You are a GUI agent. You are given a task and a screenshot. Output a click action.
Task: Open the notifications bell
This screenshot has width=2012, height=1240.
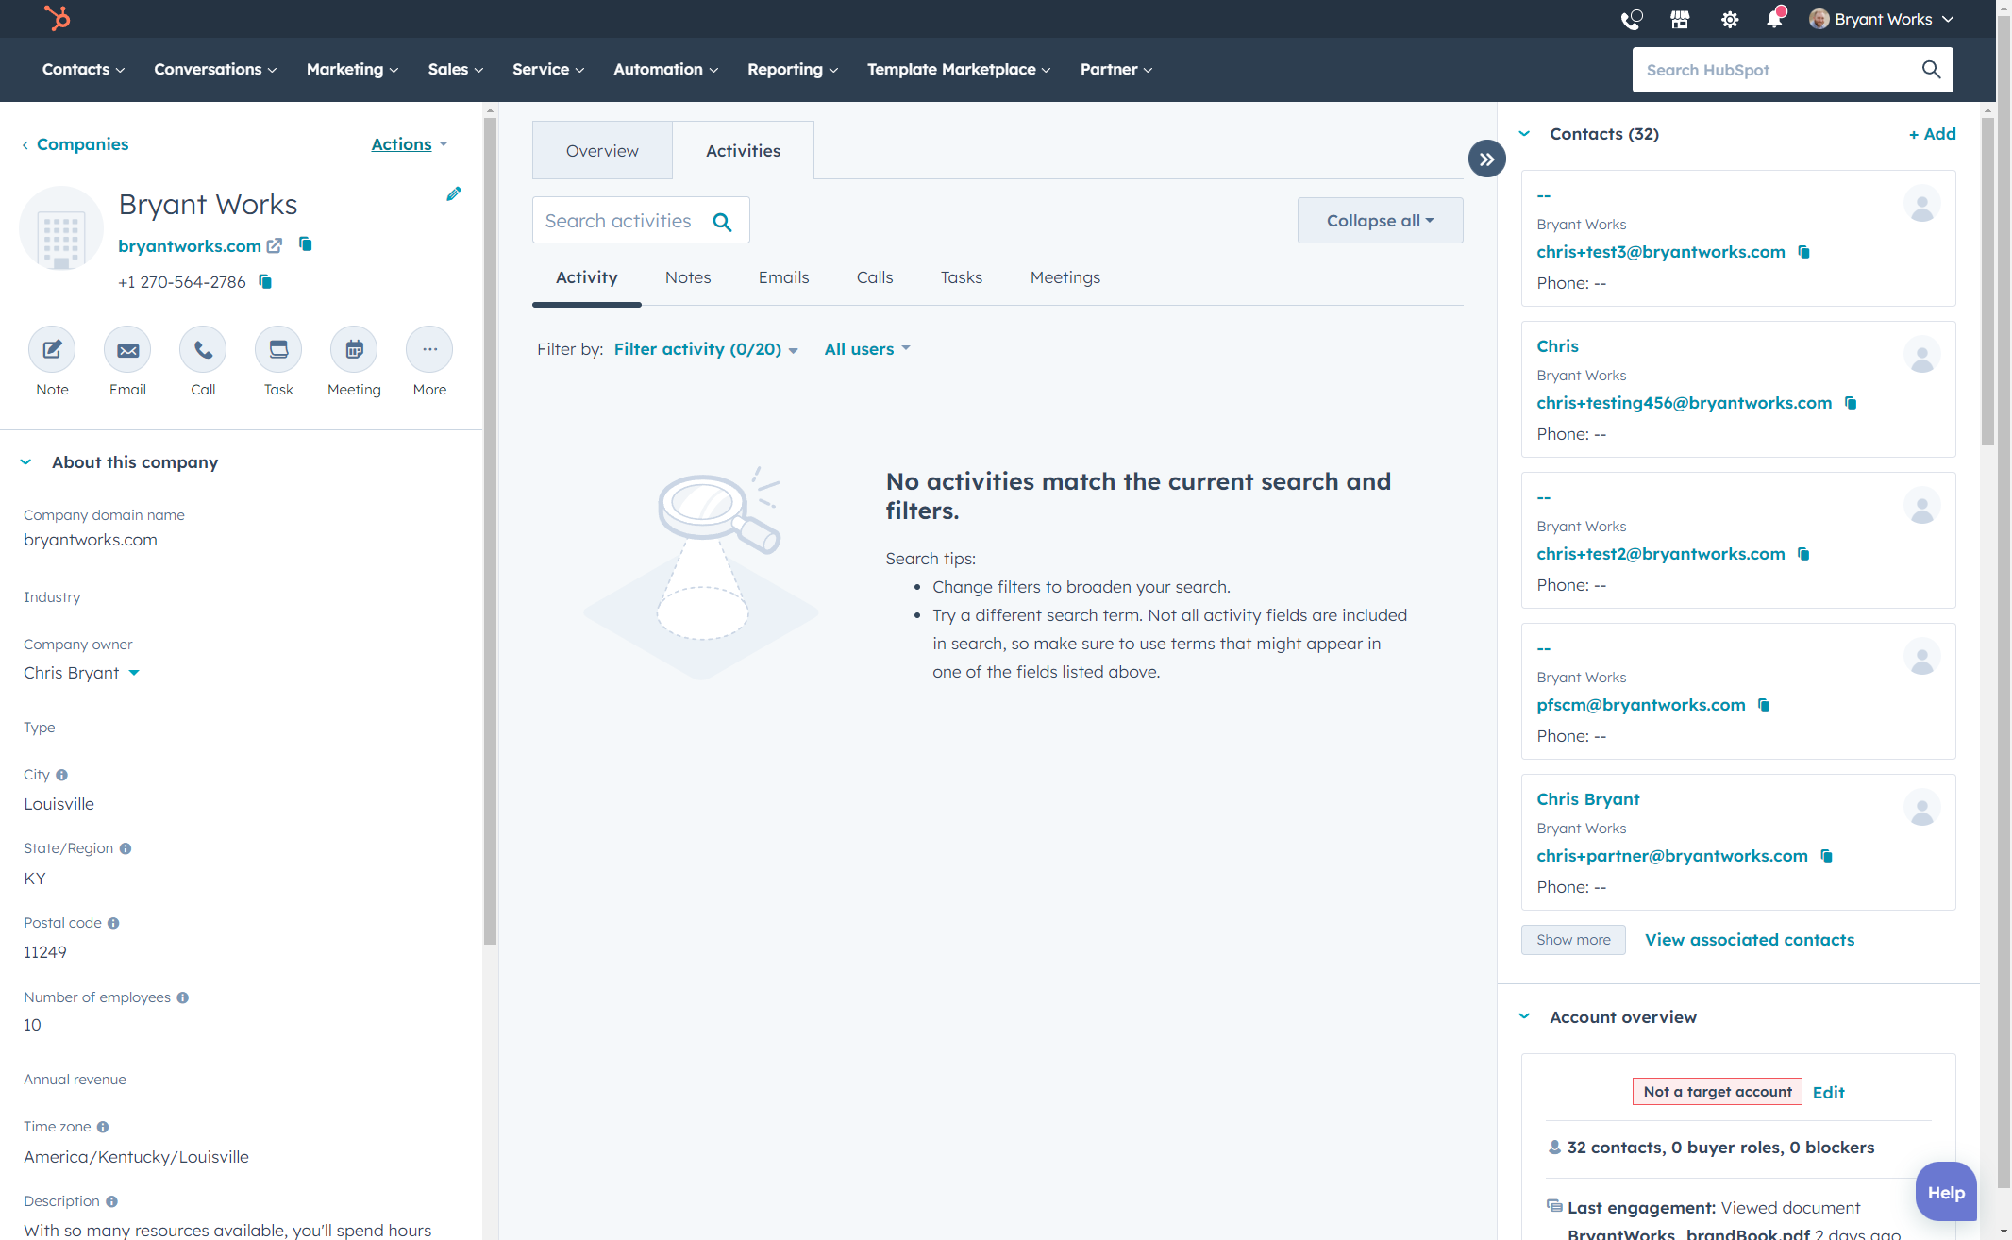click(1774, 19)
